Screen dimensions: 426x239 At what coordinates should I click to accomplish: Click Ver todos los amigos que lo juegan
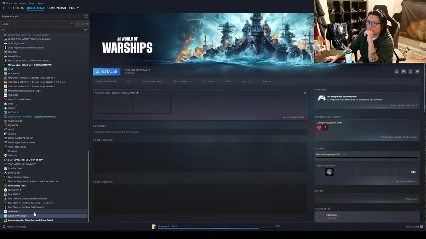coord(399,137)
